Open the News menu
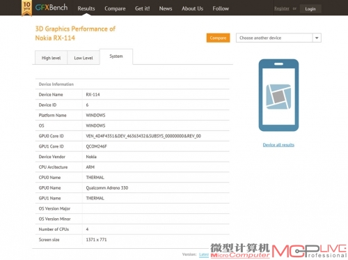This screenshot has height=260, width=348. point(166,8)
